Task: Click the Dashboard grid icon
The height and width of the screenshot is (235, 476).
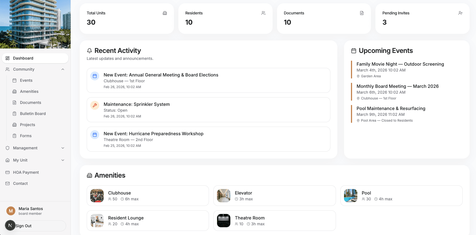Action: click(8, 58)
